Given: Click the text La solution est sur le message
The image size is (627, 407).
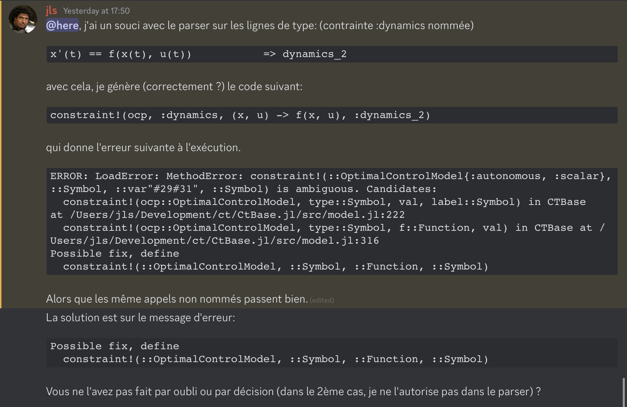Looking at the screenshot, I should pyautogui.click(x=140, y=317).
